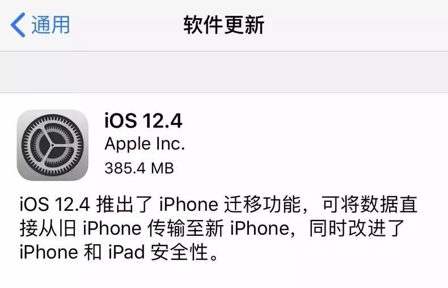
Task: Click 传输至新 in second description line
Action: [x=185, y=228]
